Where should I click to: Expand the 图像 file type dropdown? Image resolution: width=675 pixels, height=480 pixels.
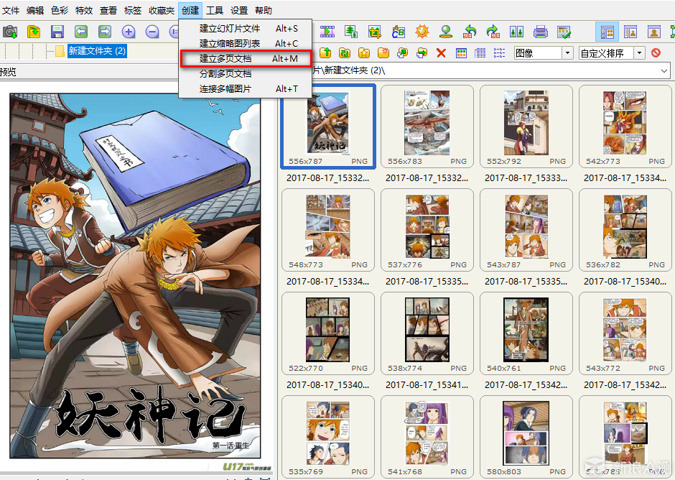tap(567, 53)
